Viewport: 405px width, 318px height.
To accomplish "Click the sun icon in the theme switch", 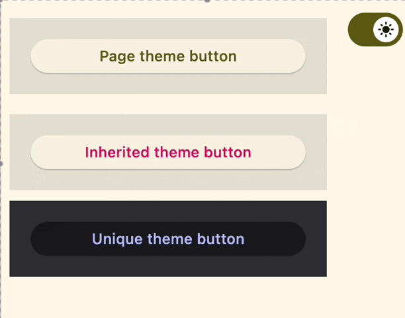I will tap(386, 30).
